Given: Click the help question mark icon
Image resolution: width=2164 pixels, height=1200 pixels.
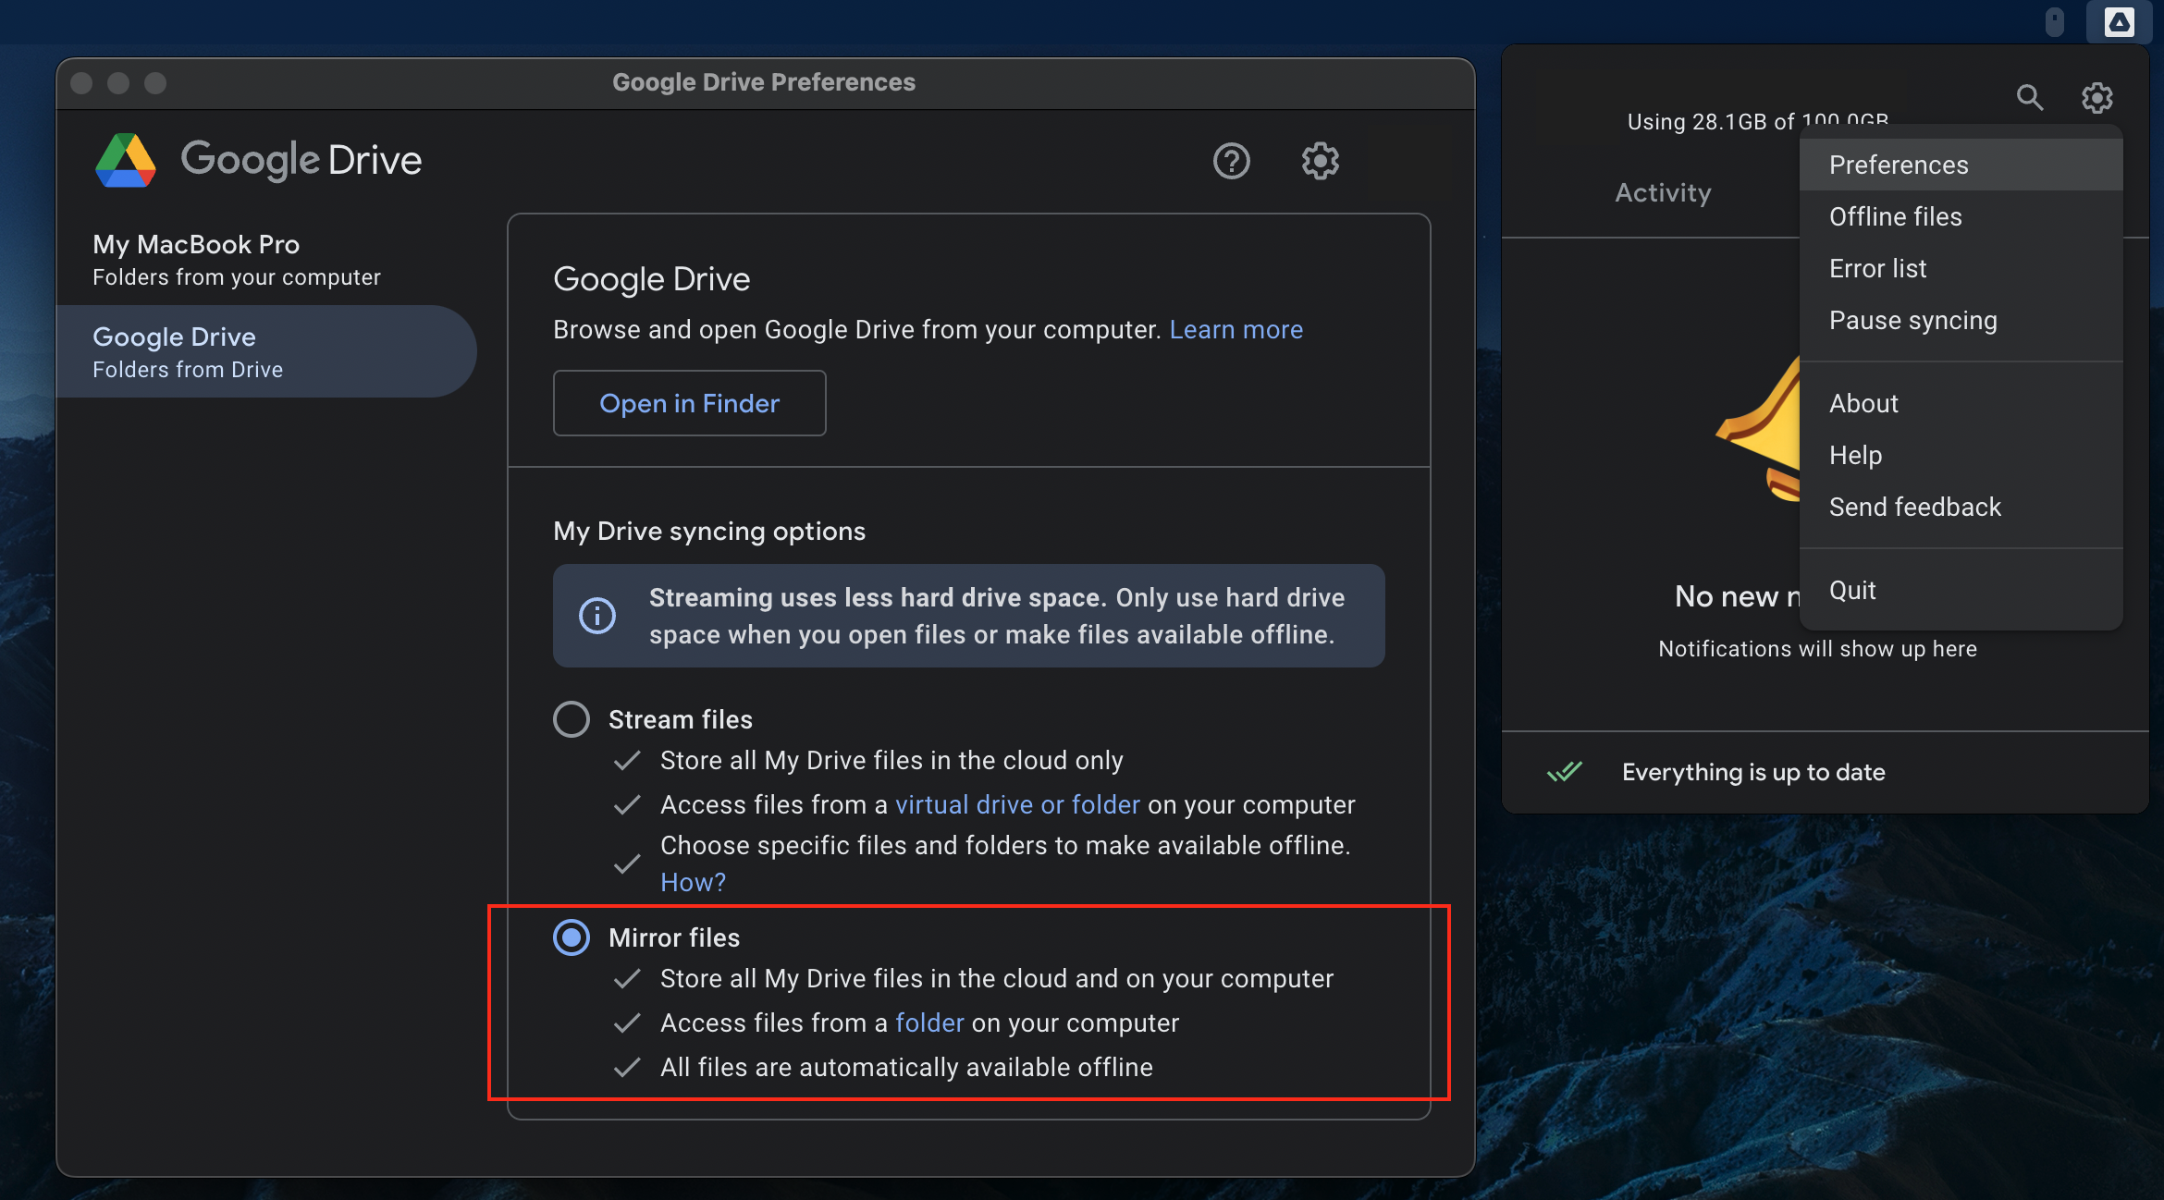Looking at the screenshot, I should 1231,161.
